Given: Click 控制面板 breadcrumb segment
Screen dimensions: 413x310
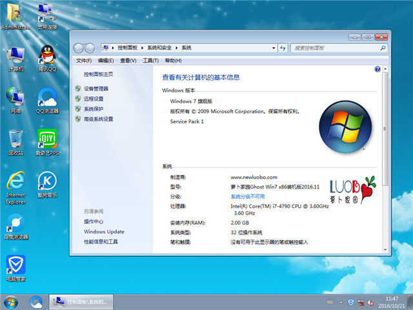Looking at the screenshot, I should click(x=128, y=48).
